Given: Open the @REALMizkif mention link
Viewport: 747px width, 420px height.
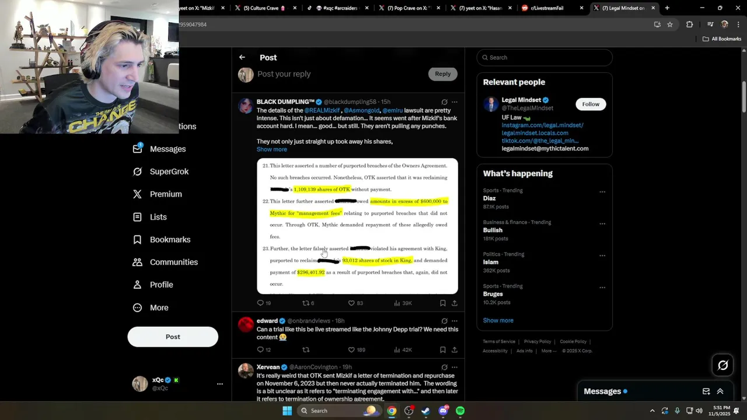Looking at the screenshot, I should [323, 110].
